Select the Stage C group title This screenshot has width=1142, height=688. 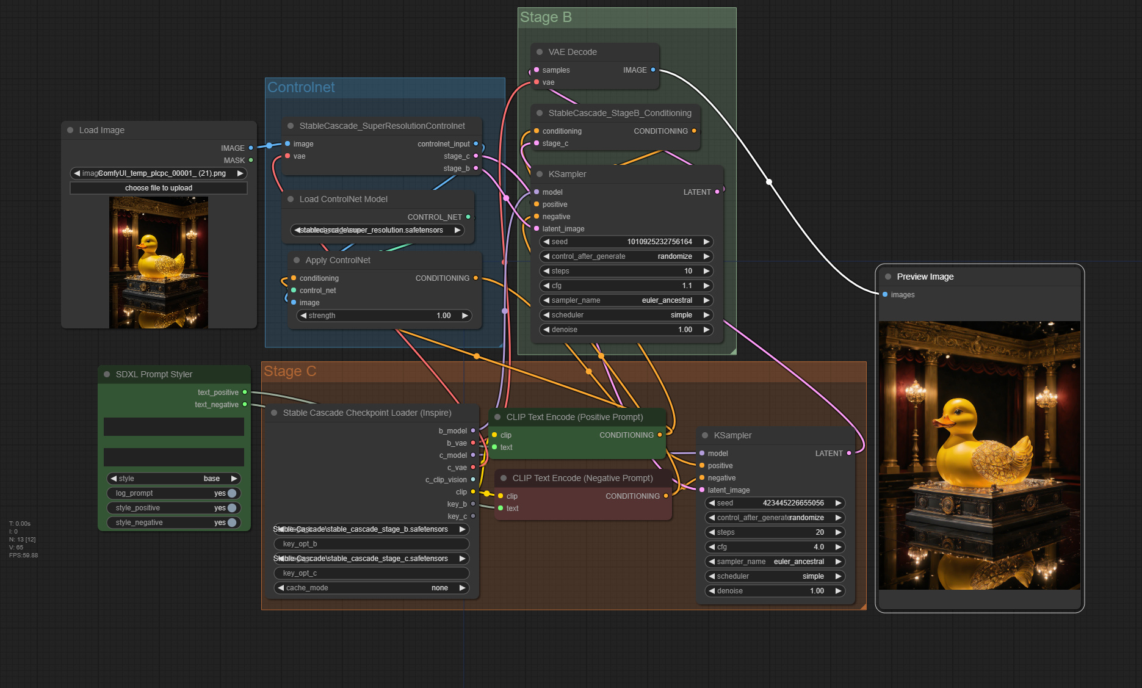[290, 371]
